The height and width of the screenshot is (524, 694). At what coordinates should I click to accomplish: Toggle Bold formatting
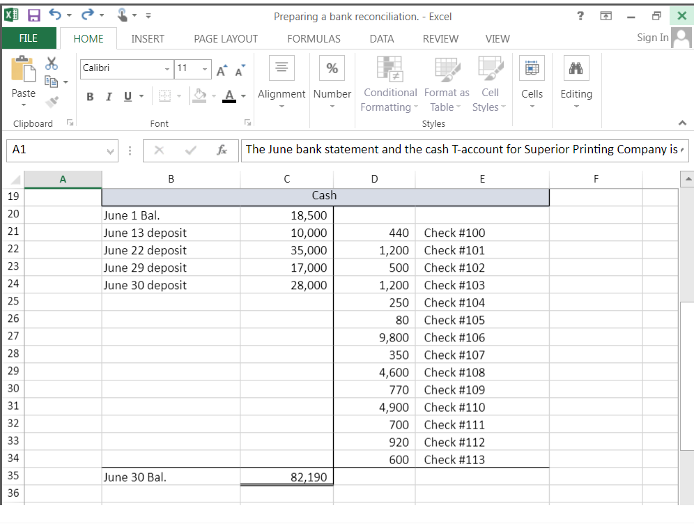(x=90, y=96)
